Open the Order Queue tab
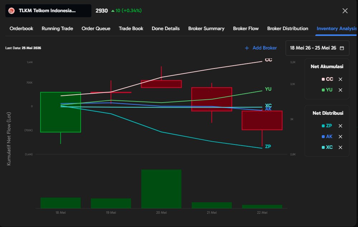The height and width of the screenshot is (227, 358). 96,29
